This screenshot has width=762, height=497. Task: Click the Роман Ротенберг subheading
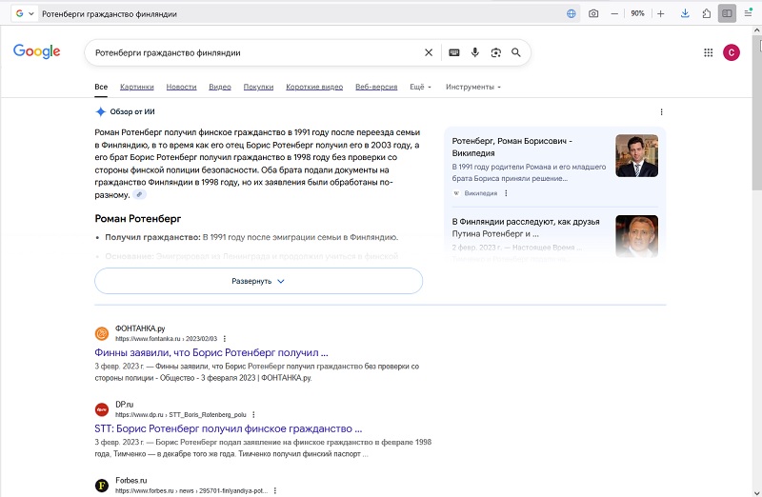[138, 219]
